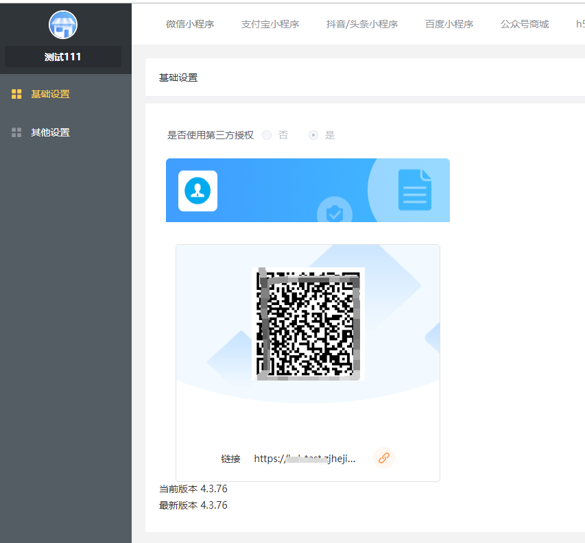Switch to the 公众号商城 tab
This screenshot has width=585, height=543.
click(525, 24)
